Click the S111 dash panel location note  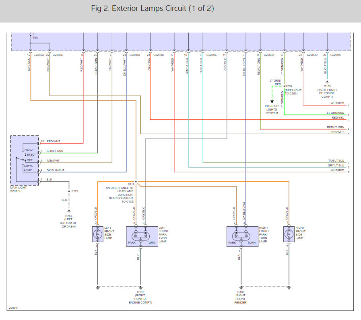point(120,195)
